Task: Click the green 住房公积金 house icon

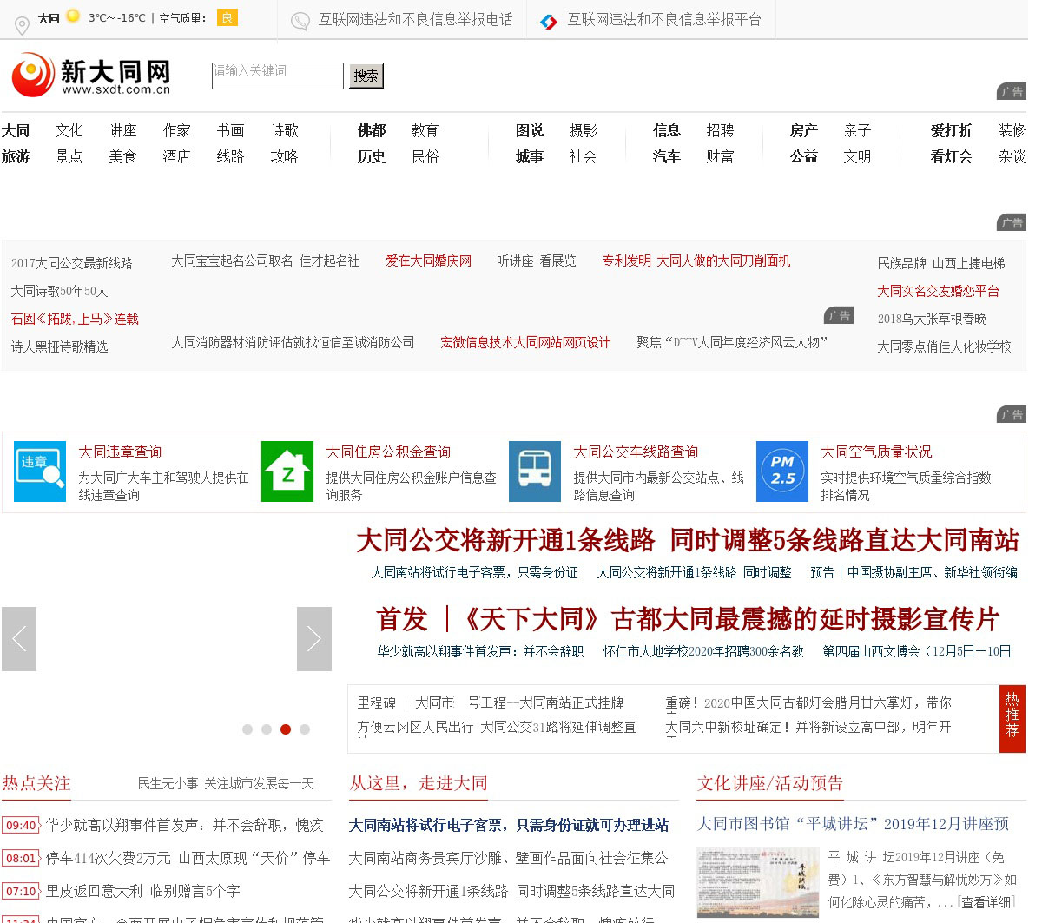Action: pos(287,471)
